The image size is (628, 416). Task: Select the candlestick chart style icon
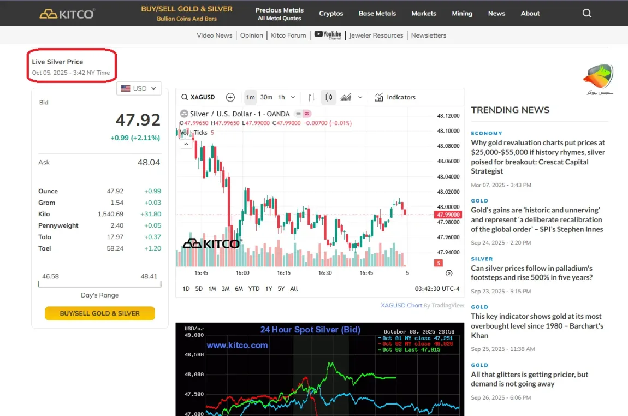click(329, 97)
